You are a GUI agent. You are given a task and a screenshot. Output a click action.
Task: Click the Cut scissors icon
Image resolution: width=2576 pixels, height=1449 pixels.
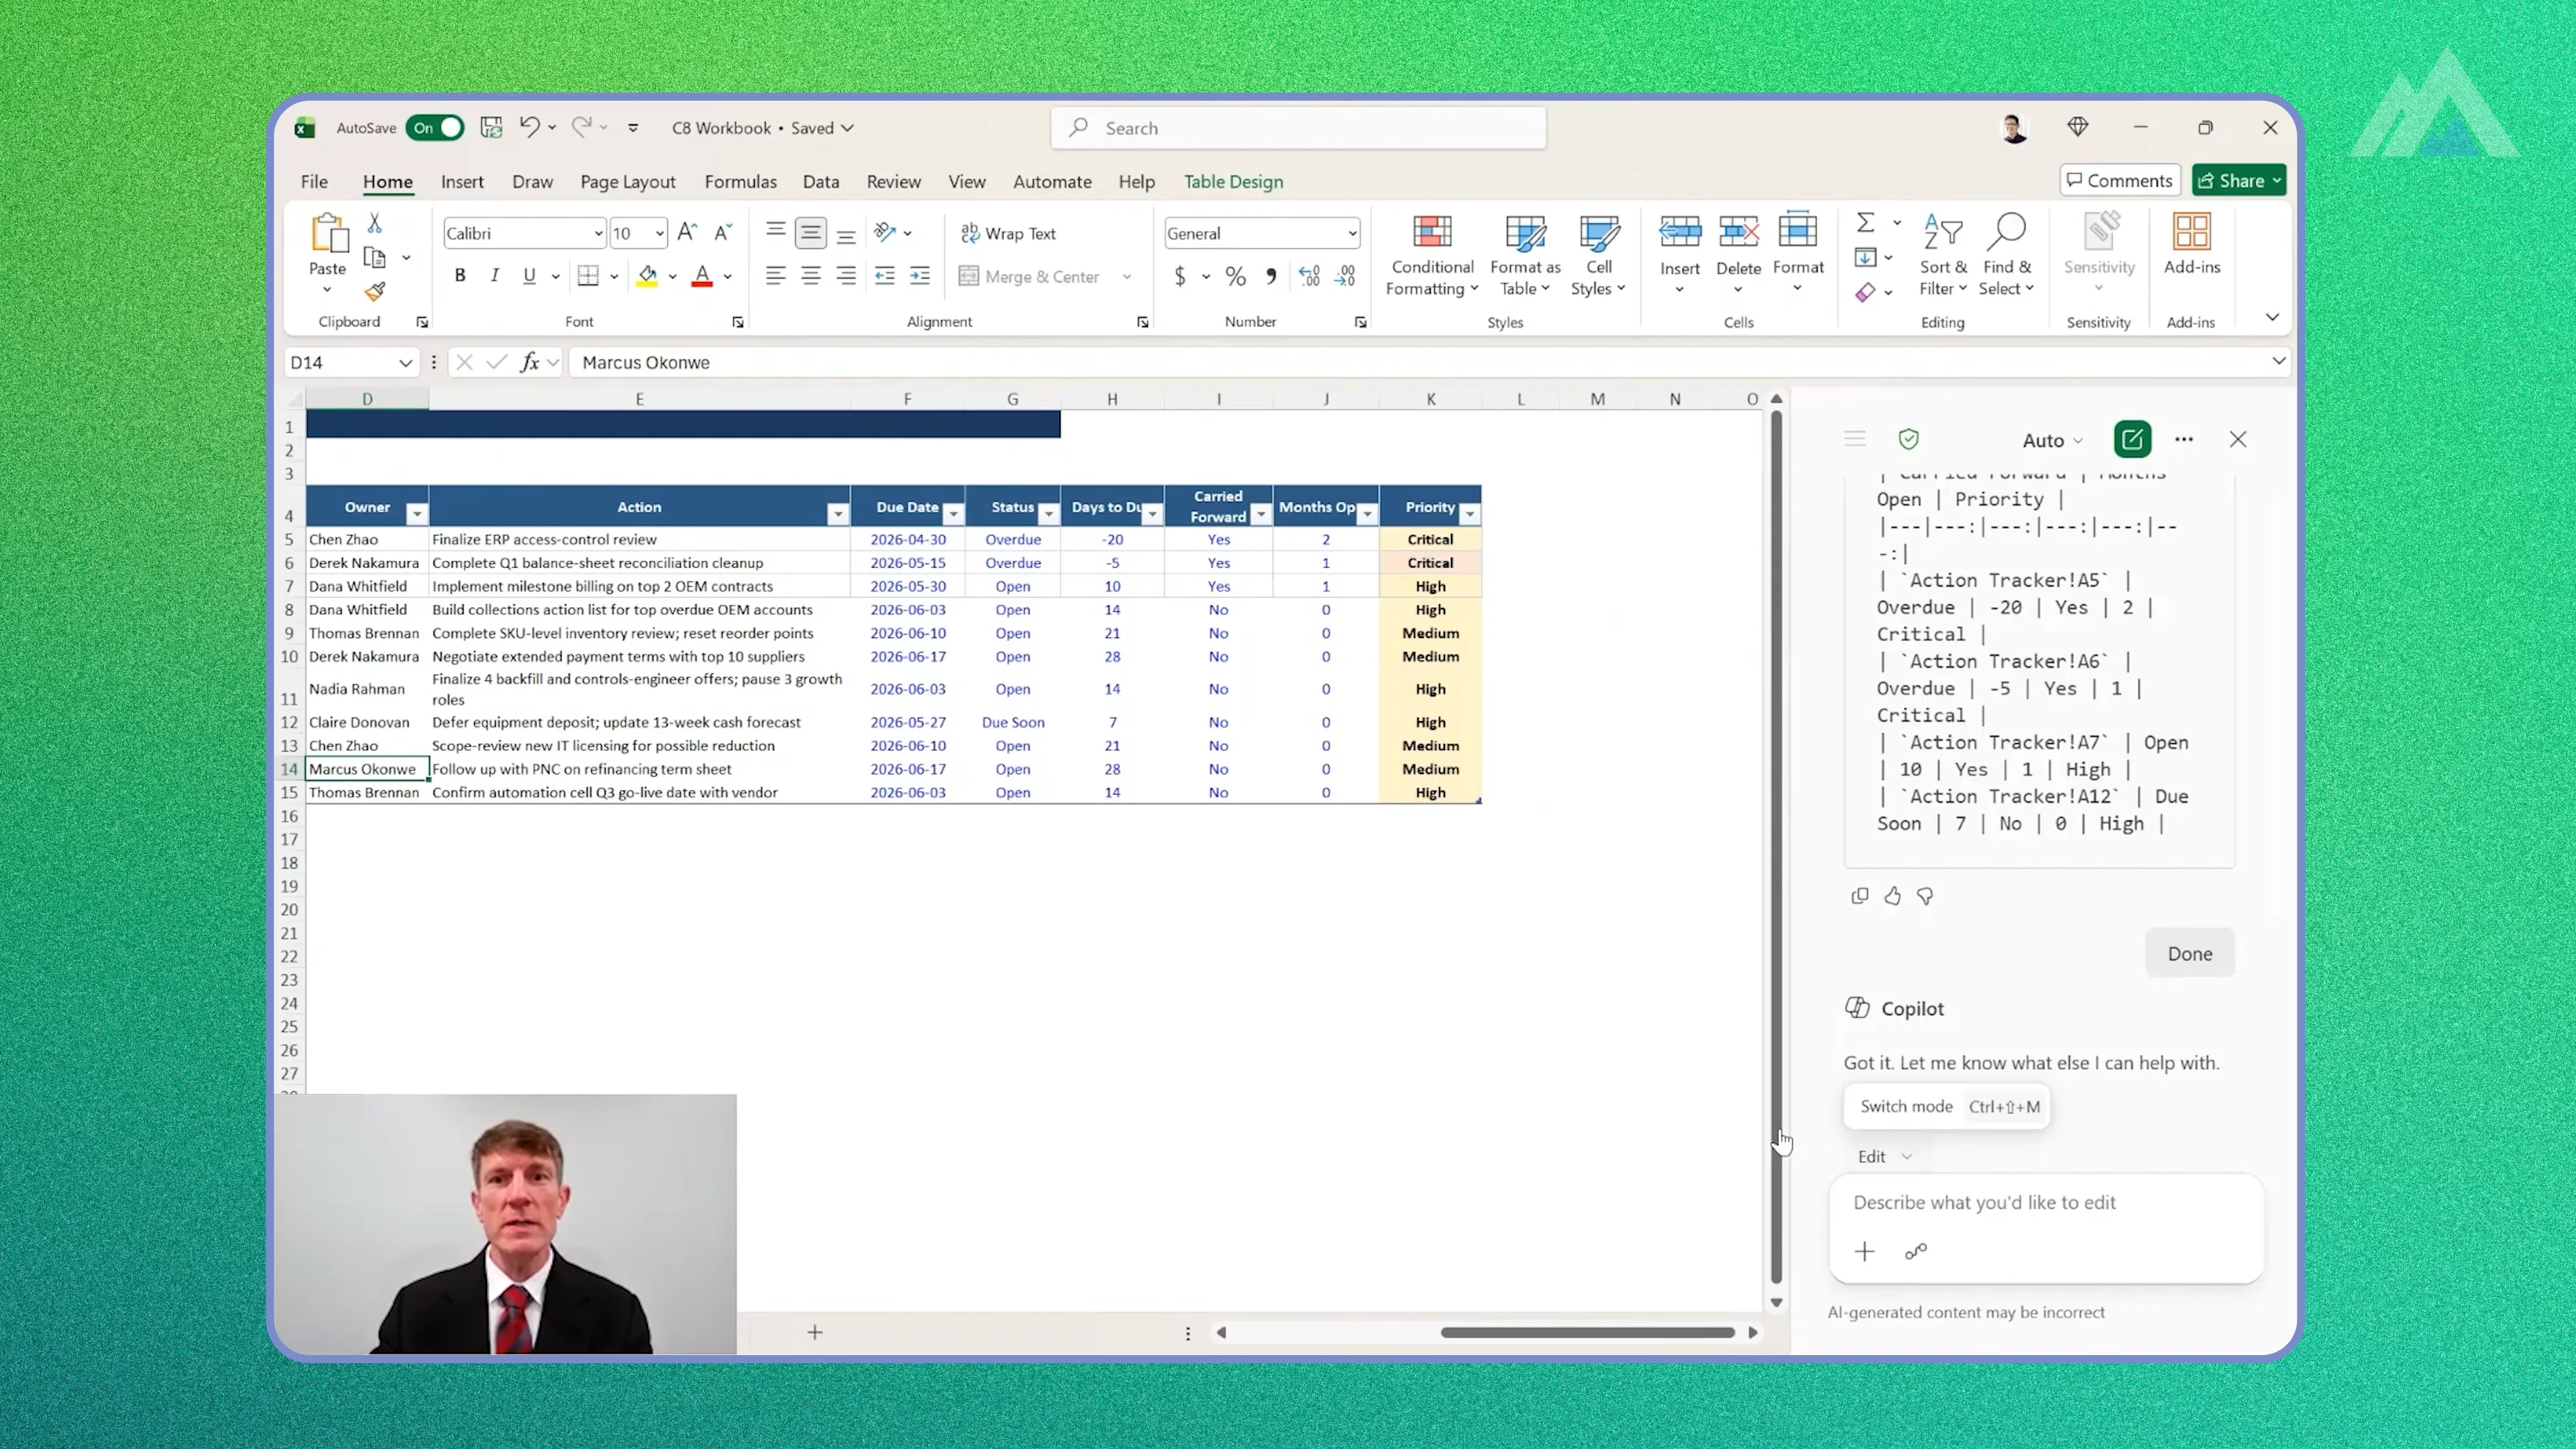pyautogui.click(x=375, y=222)
